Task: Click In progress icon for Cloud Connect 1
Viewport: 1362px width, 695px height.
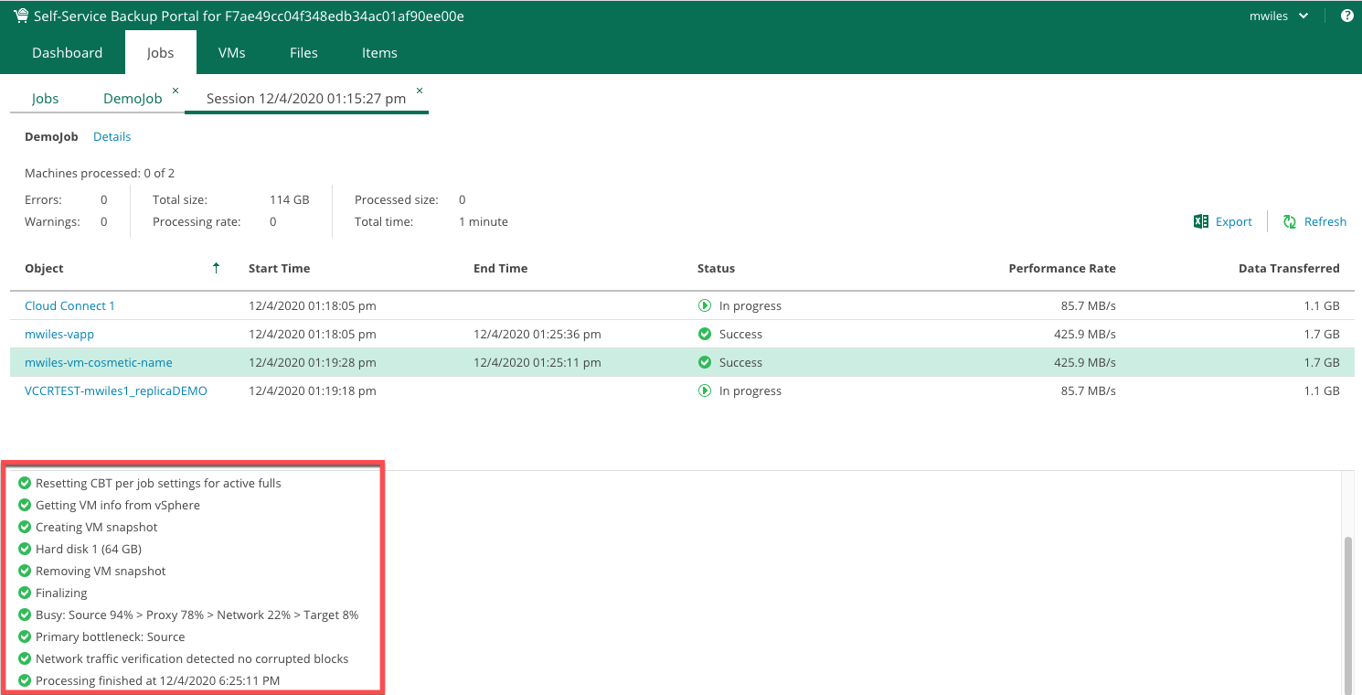Action: (704, 305)
